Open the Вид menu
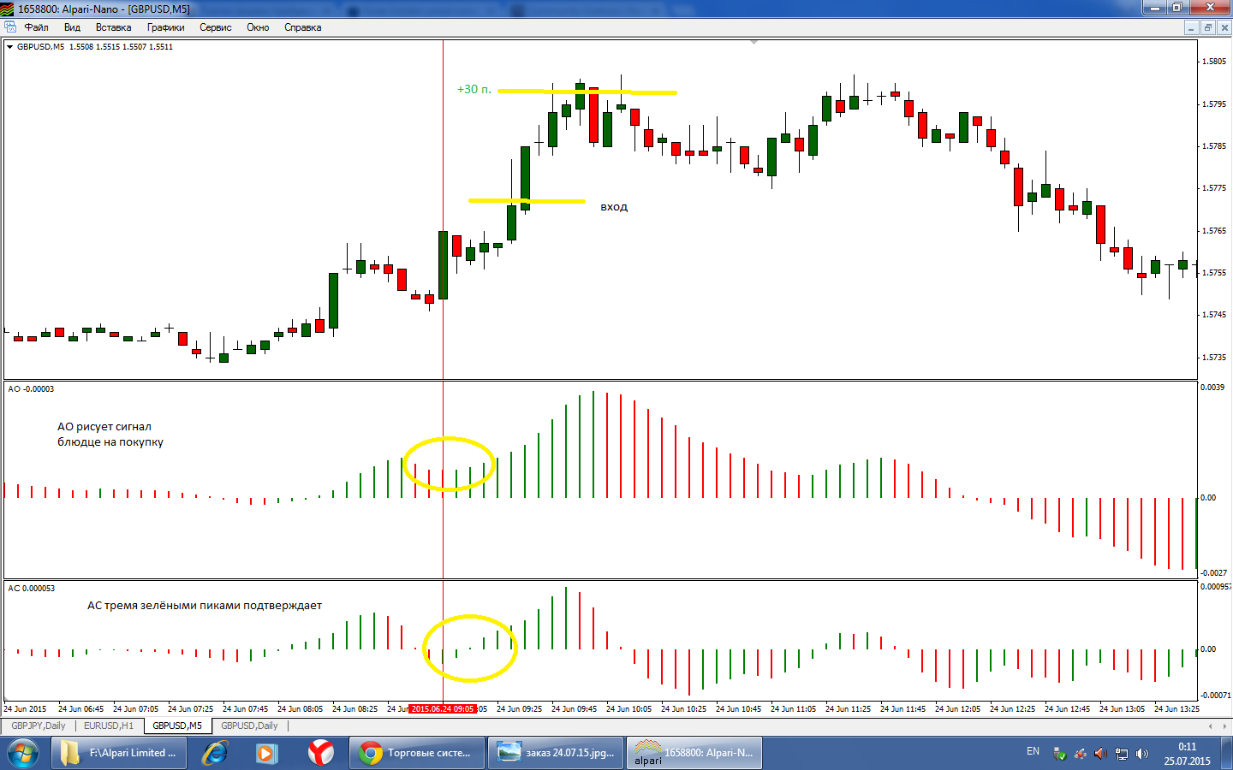Screen dimensions: 1233x770 click(72, 27)
